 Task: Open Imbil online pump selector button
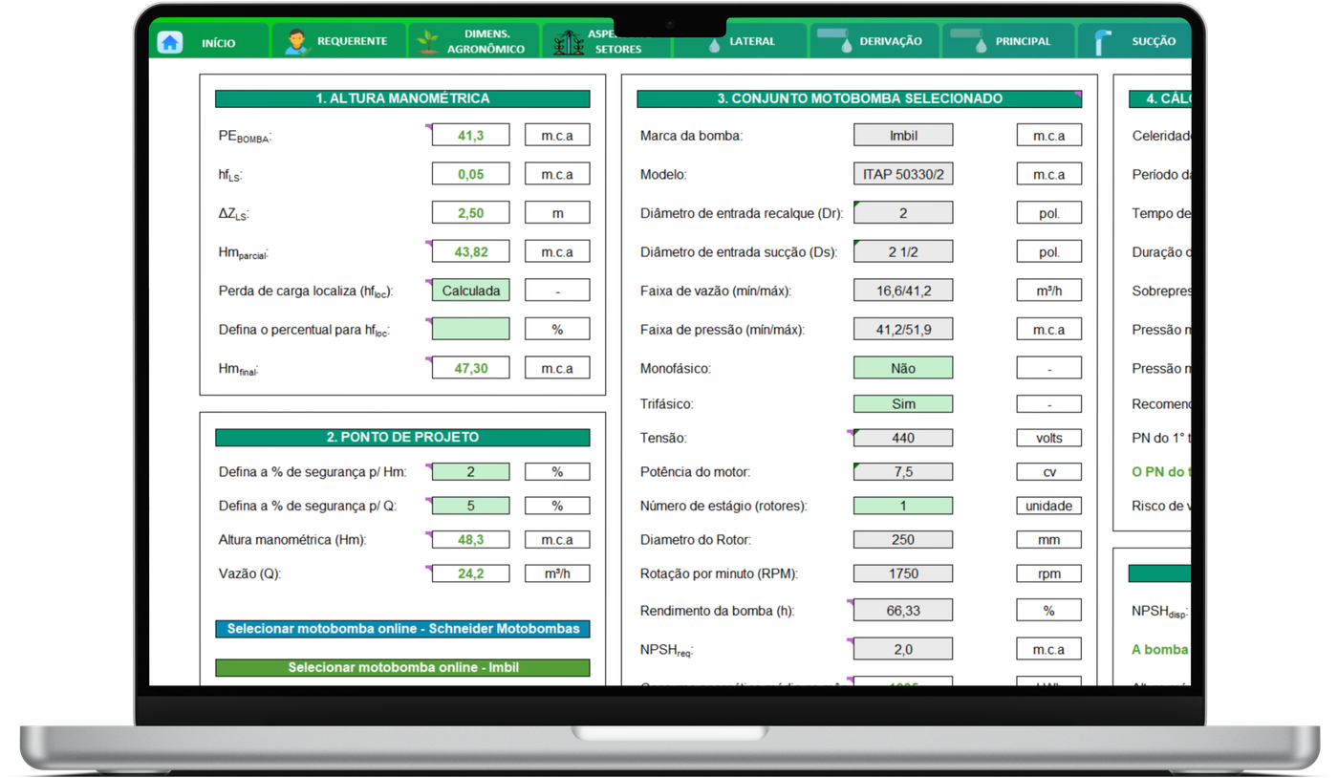402,667
